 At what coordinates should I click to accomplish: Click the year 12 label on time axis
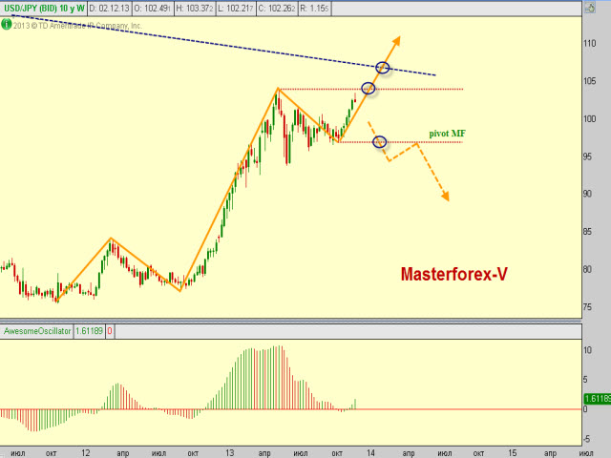click(x=86, y=453)
